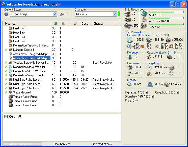Click the Active drones bar

pyautogui.click(x=22, y=144)
